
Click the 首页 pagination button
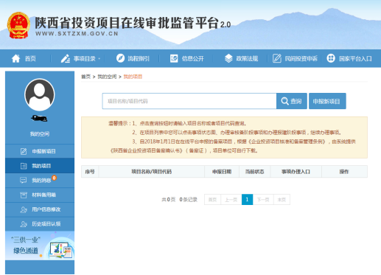212,200
